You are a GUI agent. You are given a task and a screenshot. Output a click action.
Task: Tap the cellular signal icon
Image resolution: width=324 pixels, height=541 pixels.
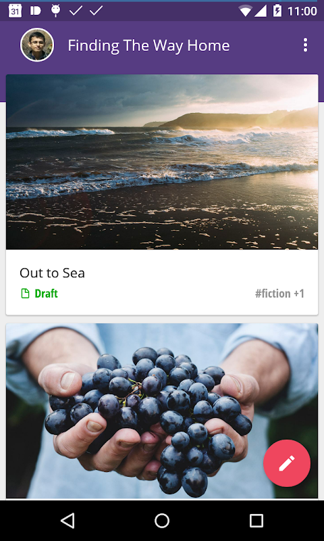260,11
